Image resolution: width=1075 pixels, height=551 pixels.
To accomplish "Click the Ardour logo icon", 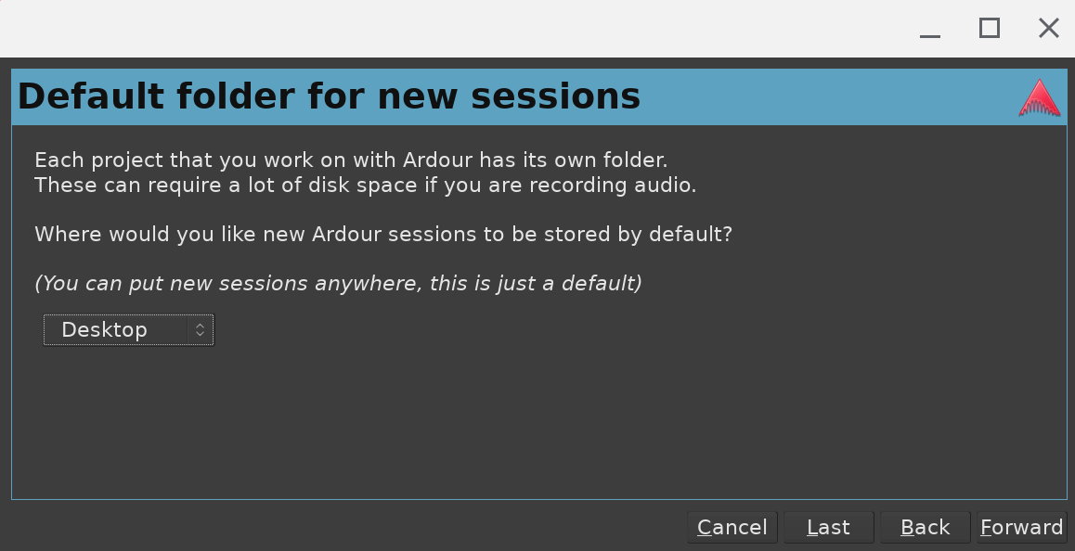I will point(1039,98).
